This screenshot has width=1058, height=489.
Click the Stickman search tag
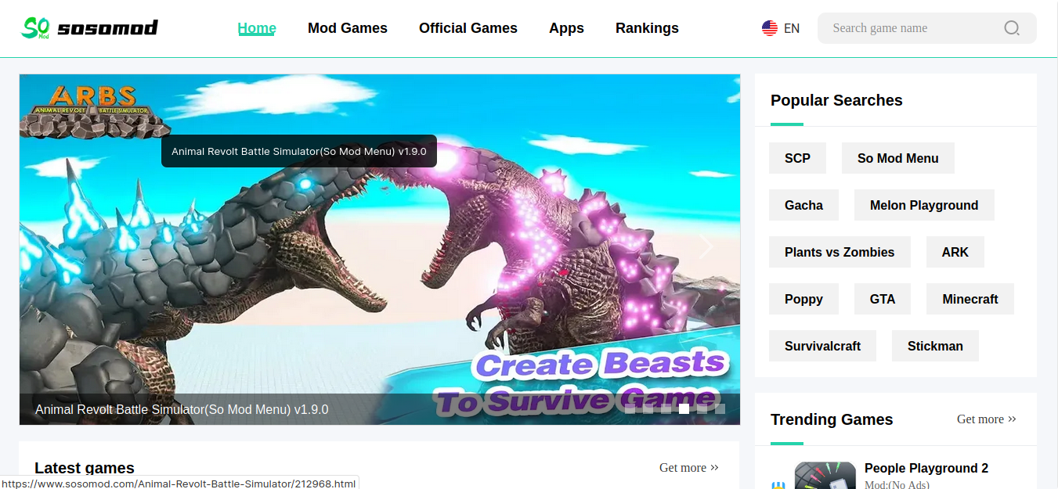click(x=935, y=346)
